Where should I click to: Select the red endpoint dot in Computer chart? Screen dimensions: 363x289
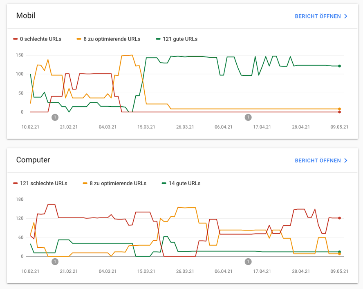(x=340, y=218)
